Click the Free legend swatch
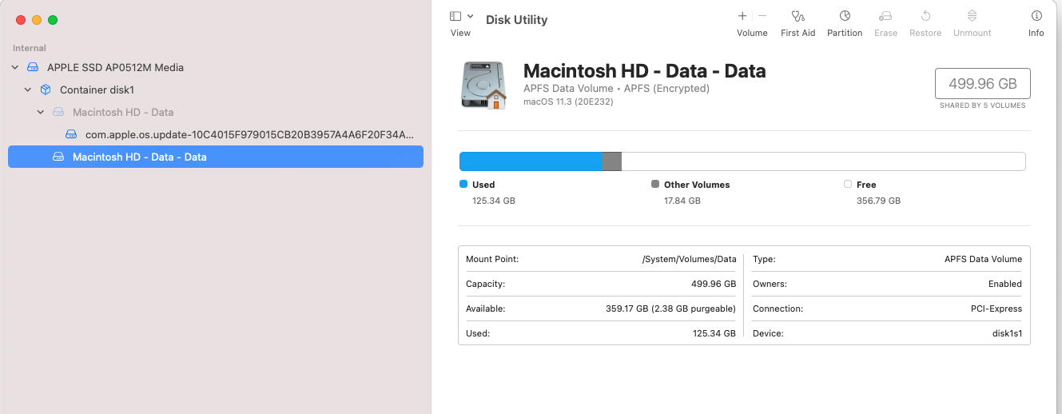Image resolution: width=1062 pixels, height=414 pixels. click(x=848, y=184)
